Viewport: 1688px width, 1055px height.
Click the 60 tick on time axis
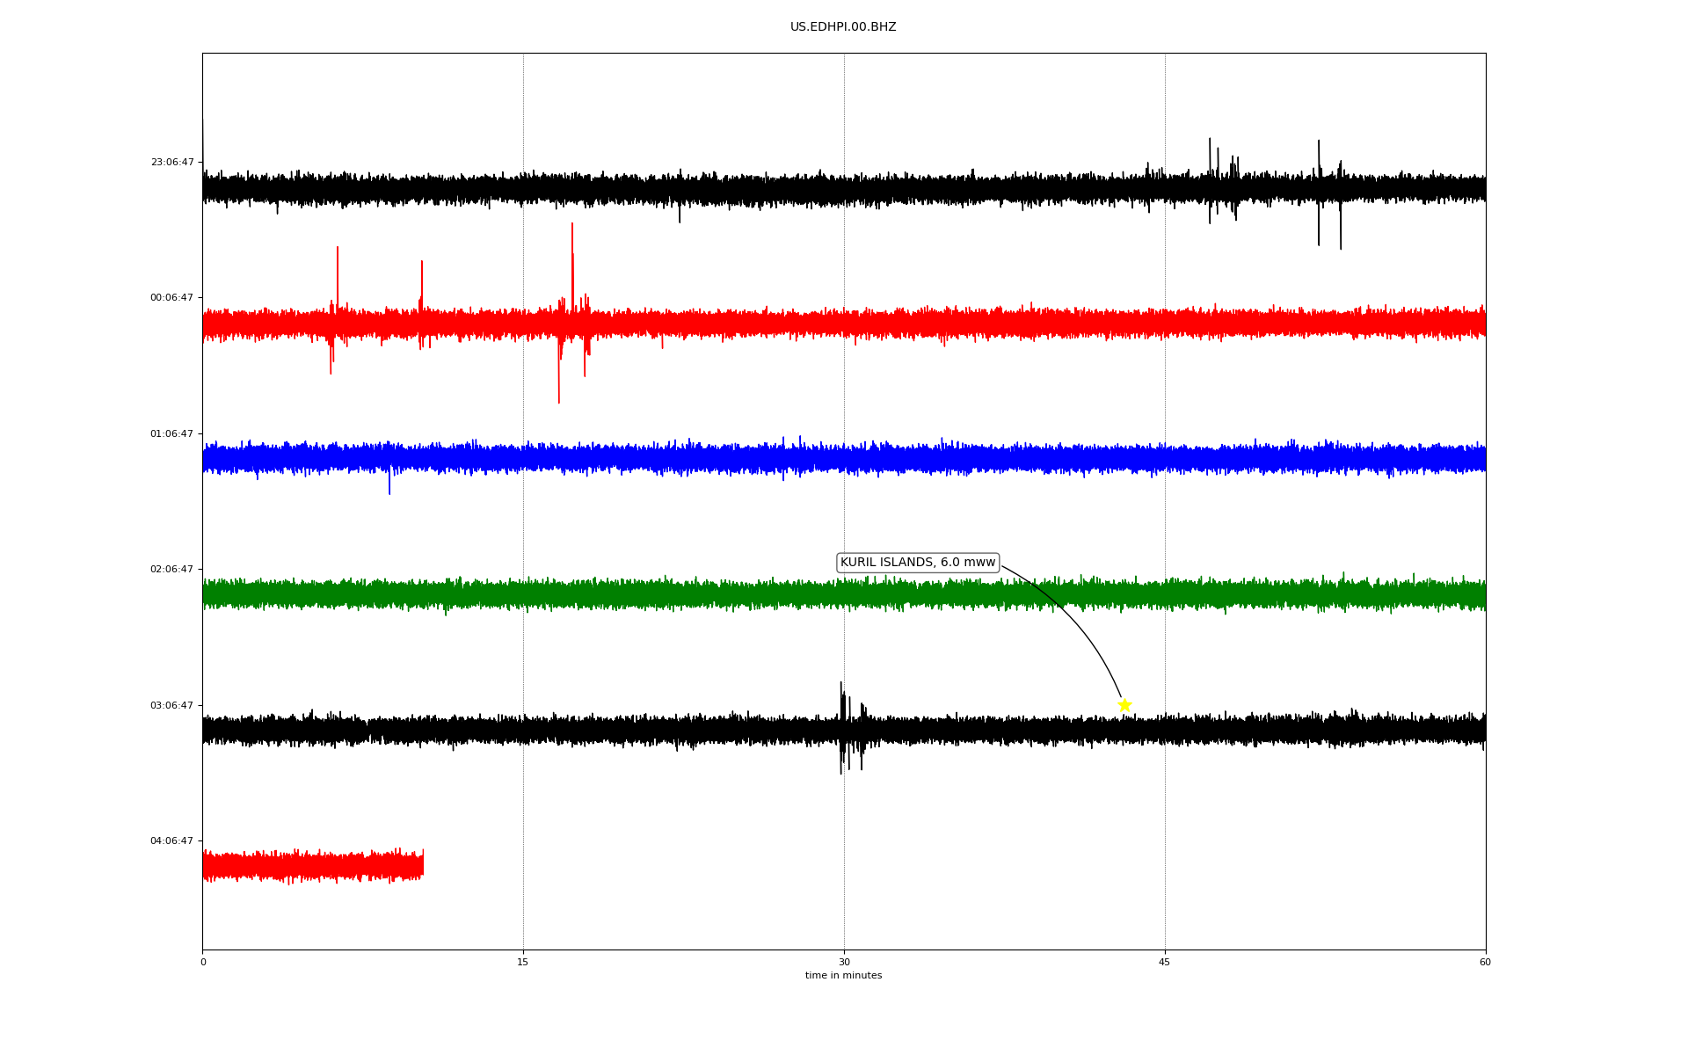[x=1485, y=962]
